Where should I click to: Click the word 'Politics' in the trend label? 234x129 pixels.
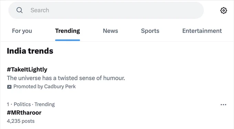click(22, 104)
